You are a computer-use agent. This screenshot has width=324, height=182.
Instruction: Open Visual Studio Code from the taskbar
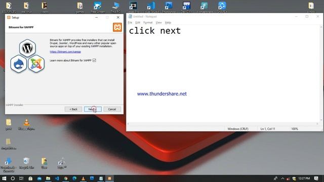pos(57,178)
